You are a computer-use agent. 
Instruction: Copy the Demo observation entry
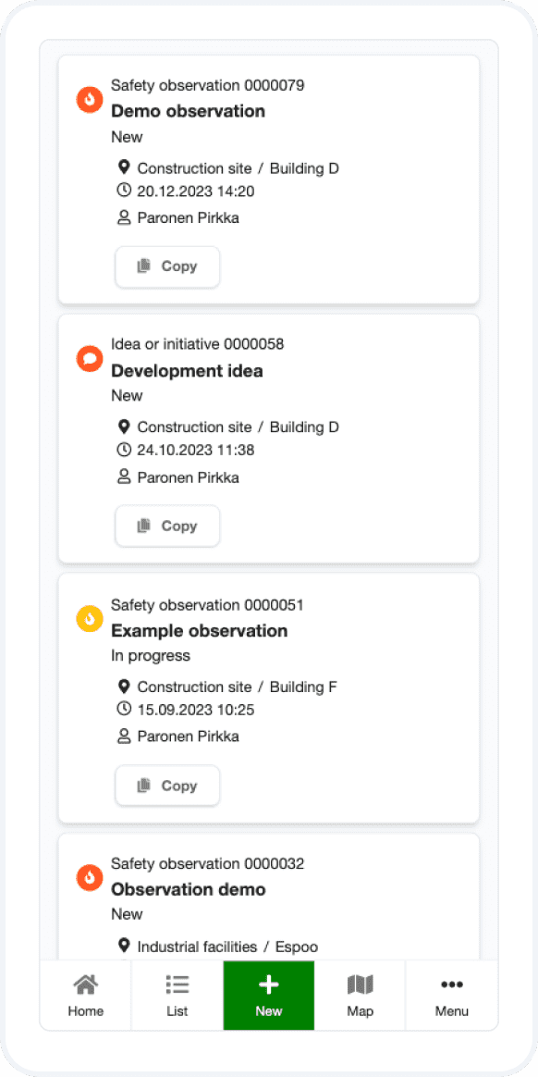(167, 266)
